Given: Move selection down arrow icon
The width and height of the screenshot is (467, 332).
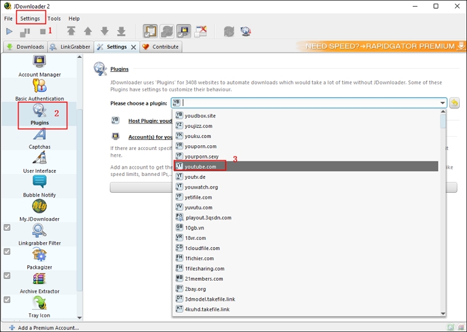Looking at the screenshot, I should pos(105,31).
